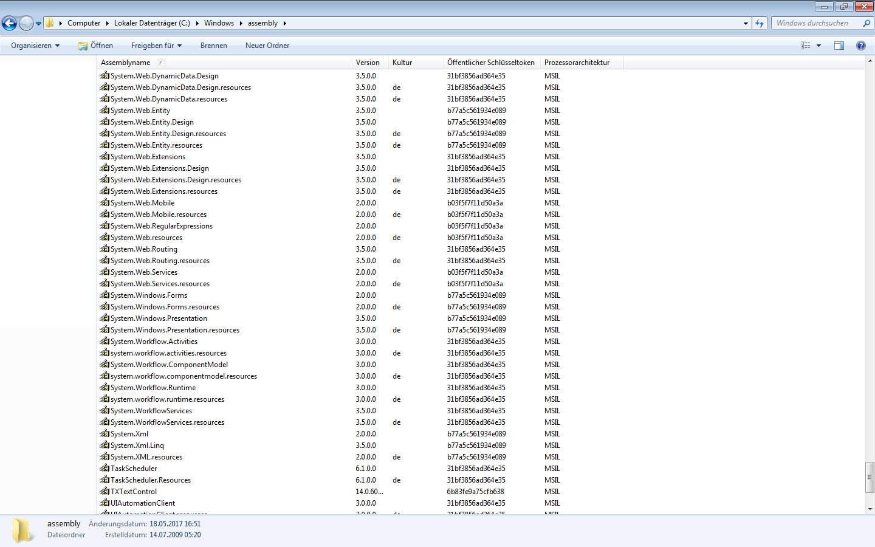
Task: Select the System.Workflow.ComponentModel assembly icon
Action: coord(105,365)
